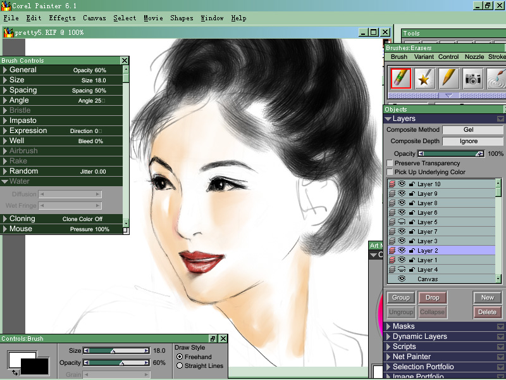
Task: Toggle Canvas visibility eye
Action: coord(402,279)
